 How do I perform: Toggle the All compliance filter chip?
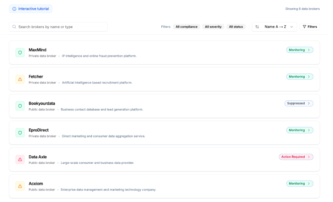[x=186, y=27]
